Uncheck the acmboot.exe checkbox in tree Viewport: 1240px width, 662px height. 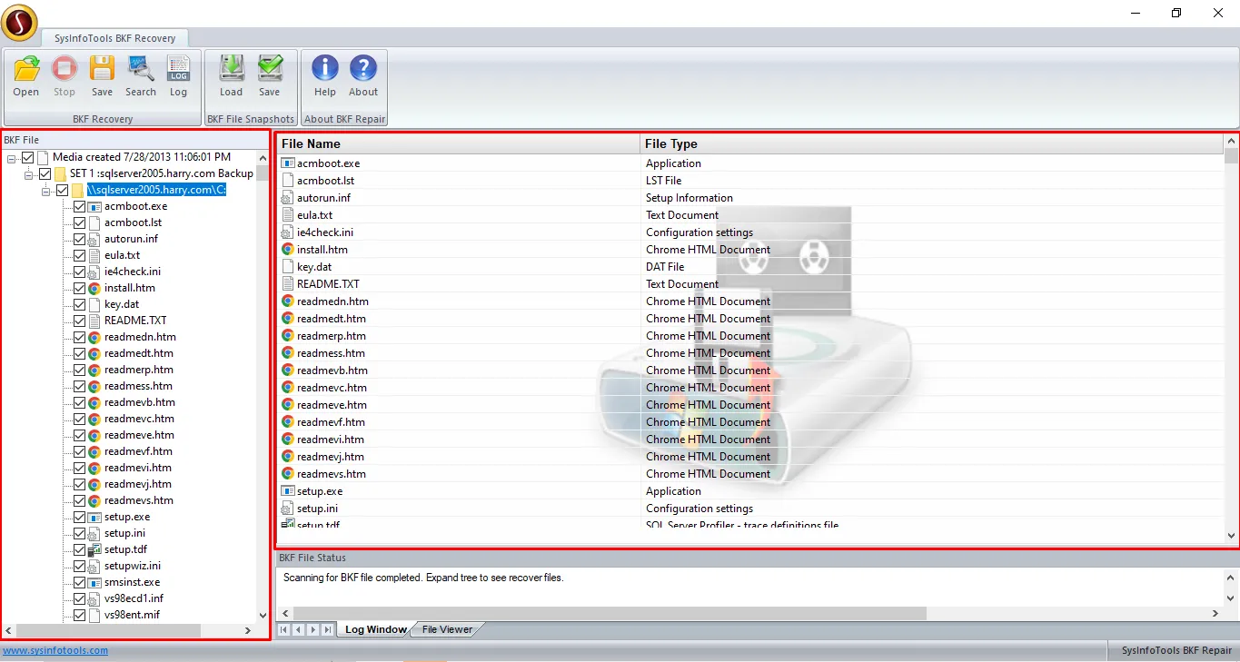(x=79, y=206)
